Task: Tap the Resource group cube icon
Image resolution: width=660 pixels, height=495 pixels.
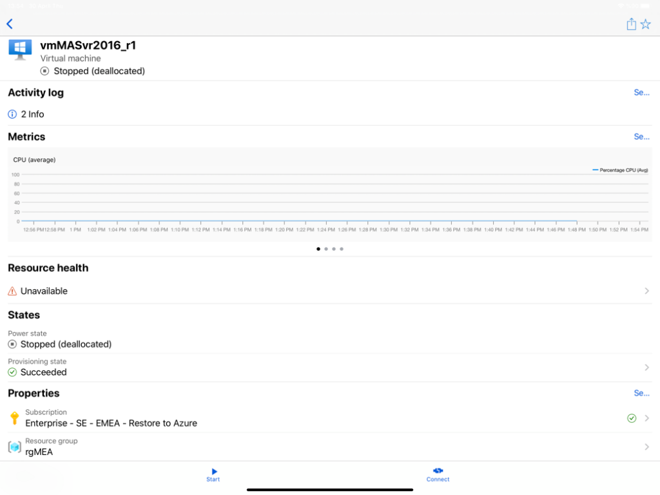Action: tap(14, 447)
